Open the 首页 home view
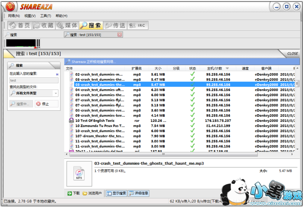 coord(19,25)
